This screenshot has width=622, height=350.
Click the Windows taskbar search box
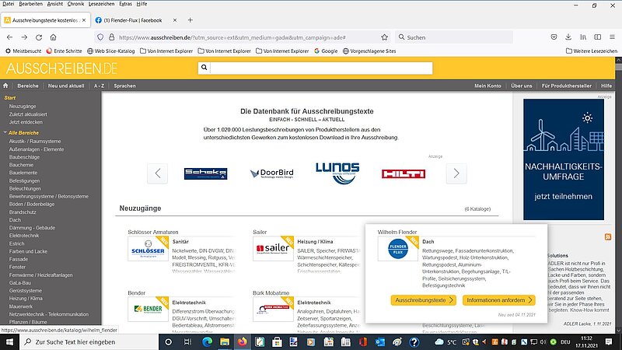click(89, 341)
